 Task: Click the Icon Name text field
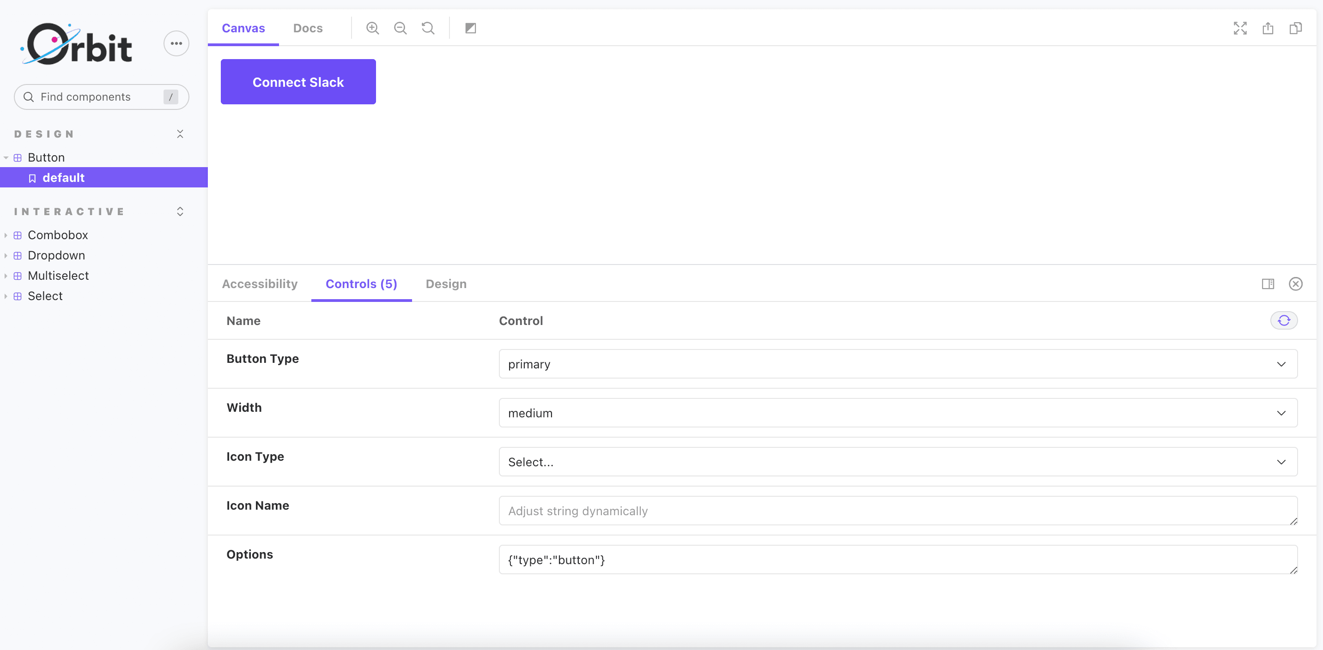pos(898,510)
